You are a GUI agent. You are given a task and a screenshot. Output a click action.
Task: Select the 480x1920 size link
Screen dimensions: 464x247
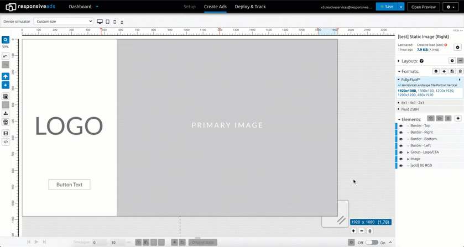(x=425, y=95)
